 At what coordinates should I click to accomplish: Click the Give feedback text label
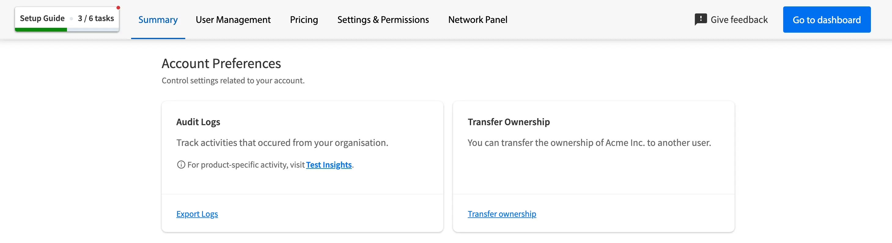tap(739, 20)
